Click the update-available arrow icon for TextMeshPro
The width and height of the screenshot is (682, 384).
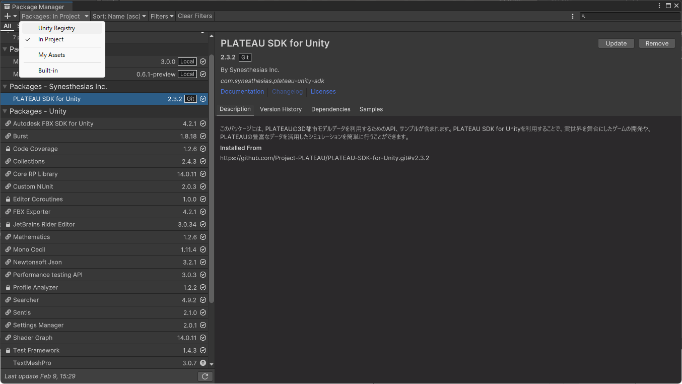(203, 363)
